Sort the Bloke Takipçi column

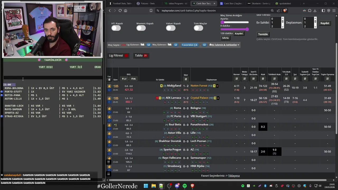[245, 79]
